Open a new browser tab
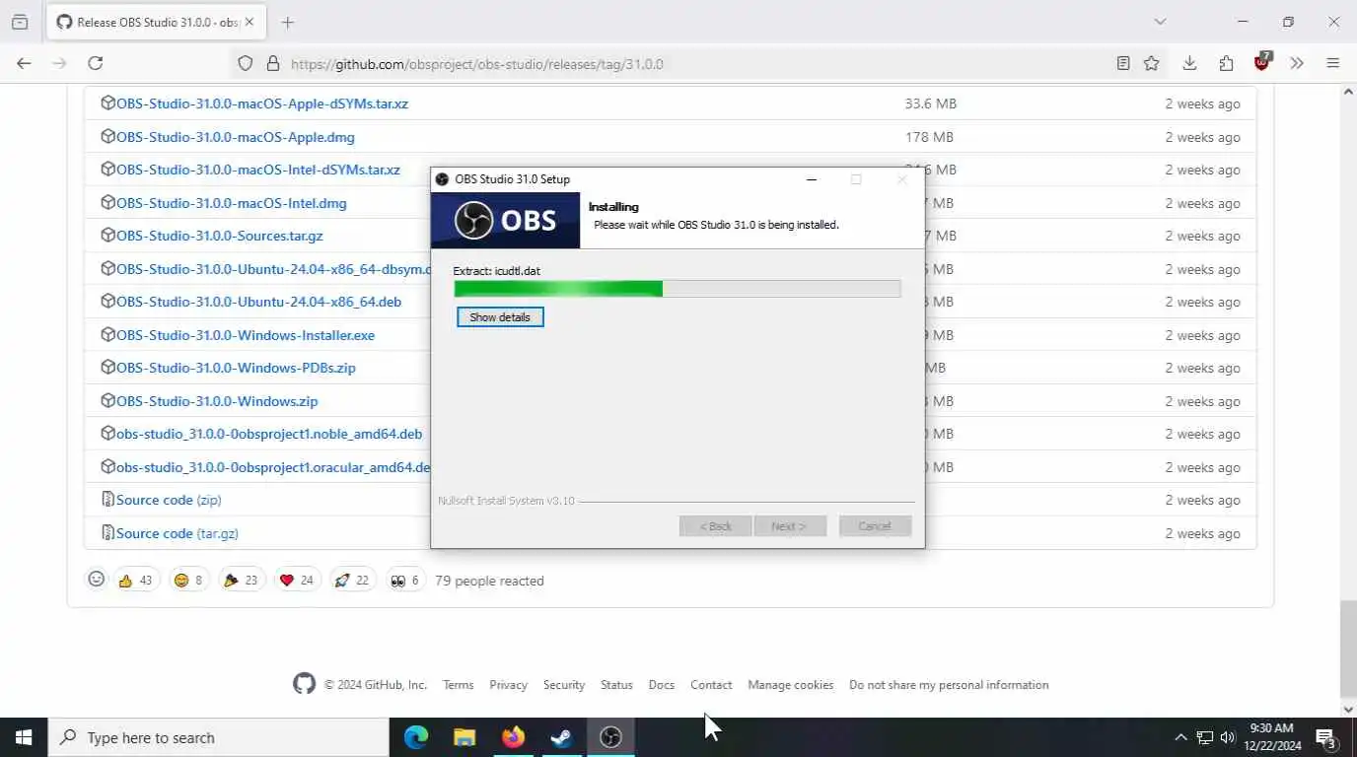 tap(287, 22)
